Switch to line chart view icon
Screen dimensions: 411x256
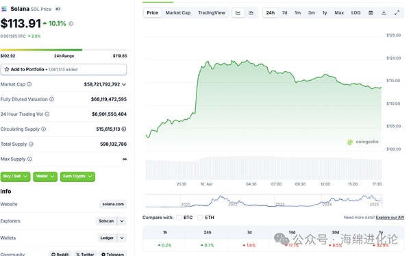pyautogui.click(x=238, y=13)
